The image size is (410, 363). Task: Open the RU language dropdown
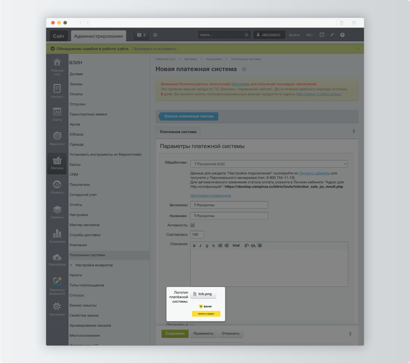310,35
